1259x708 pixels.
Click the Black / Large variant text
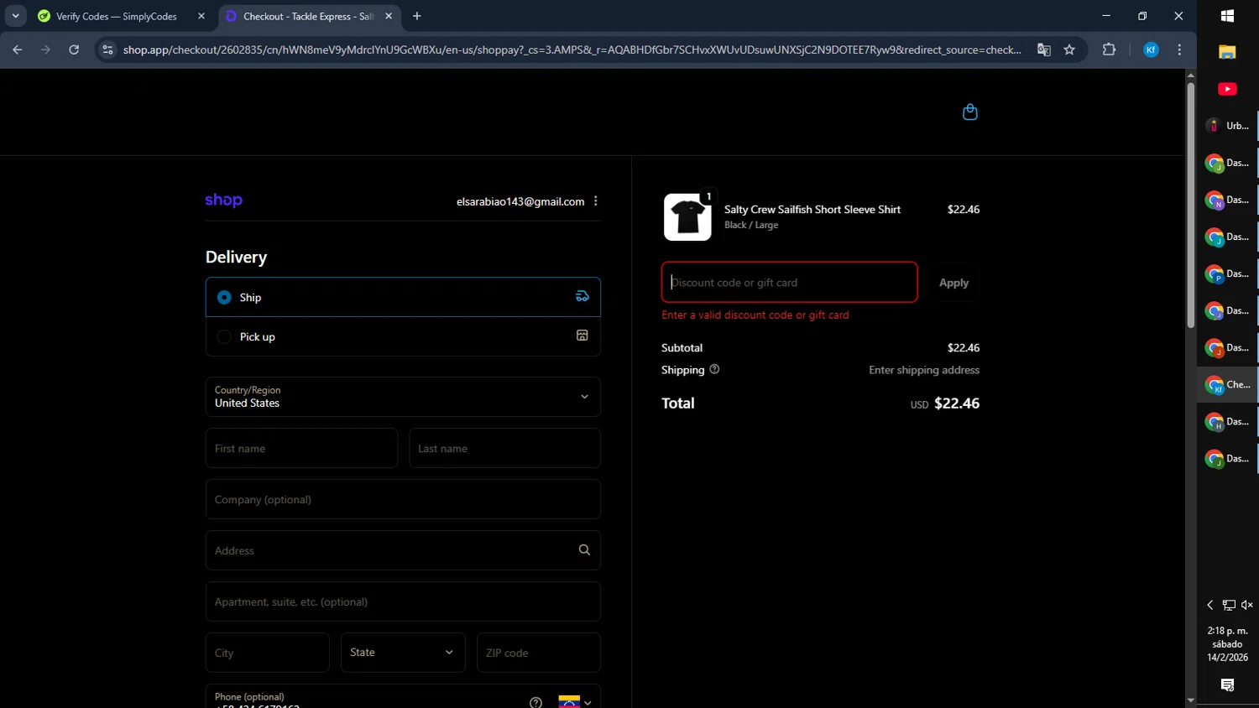(x=751, y=225)
